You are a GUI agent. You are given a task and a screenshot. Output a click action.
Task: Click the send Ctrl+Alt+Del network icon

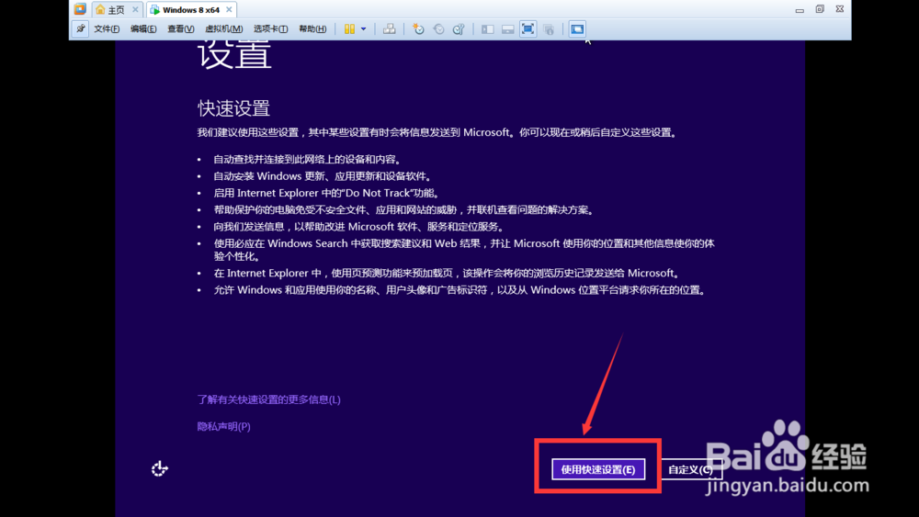pos(389,28)
